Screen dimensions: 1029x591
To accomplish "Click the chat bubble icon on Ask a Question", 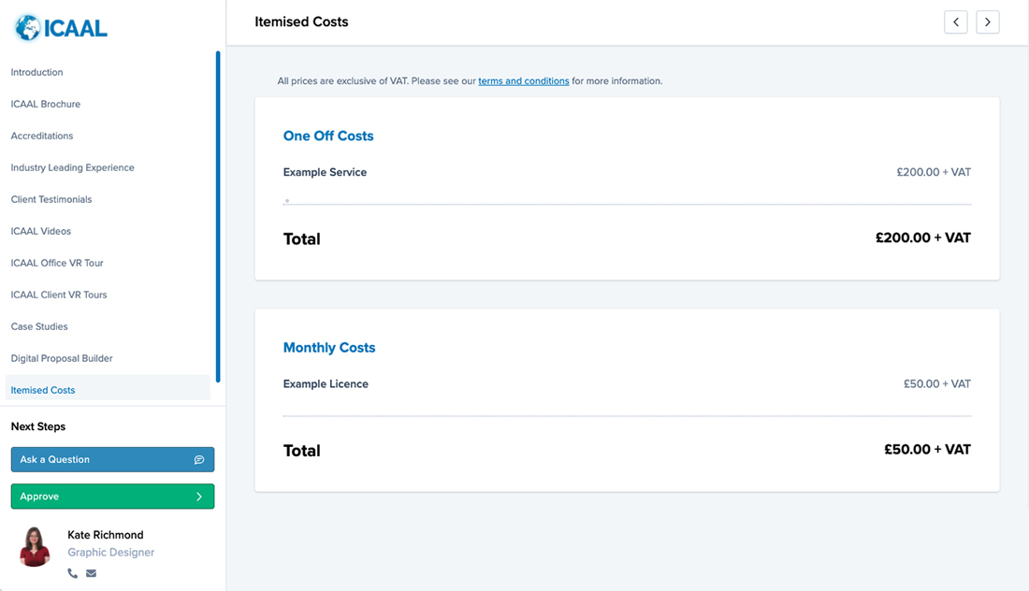I will [199, 460].
